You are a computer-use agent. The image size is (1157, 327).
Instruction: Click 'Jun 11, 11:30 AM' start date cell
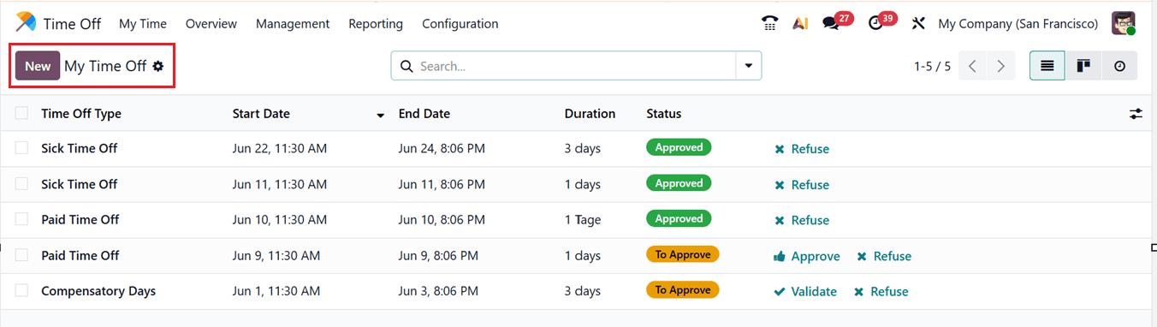280,184
